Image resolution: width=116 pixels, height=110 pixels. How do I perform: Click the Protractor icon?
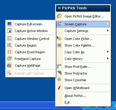pos(59,73)
